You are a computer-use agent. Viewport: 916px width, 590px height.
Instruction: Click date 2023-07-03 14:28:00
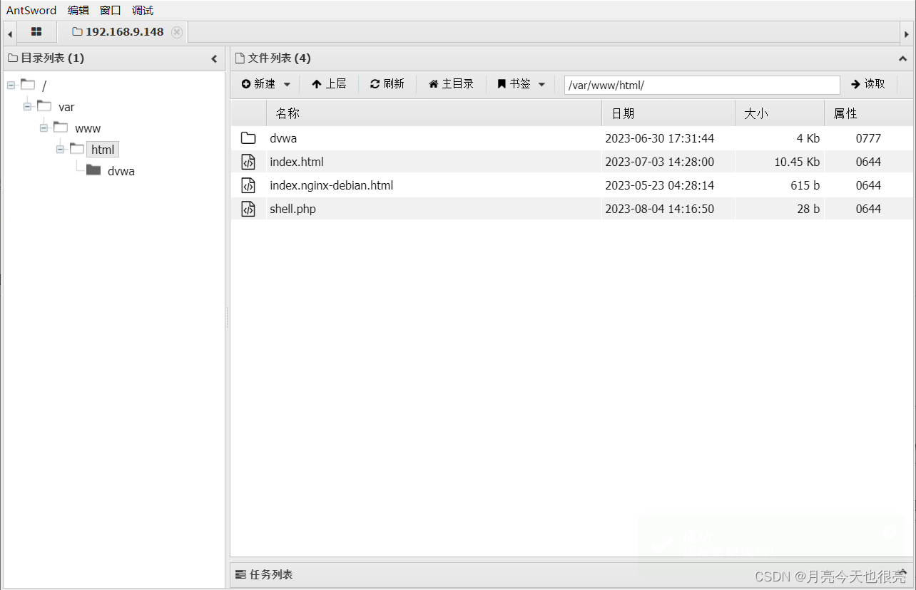(x=660, y=162)
